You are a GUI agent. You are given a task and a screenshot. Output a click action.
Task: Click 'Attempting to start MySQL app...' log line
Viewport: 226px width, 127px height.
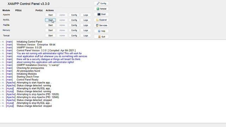click(34, 89)
